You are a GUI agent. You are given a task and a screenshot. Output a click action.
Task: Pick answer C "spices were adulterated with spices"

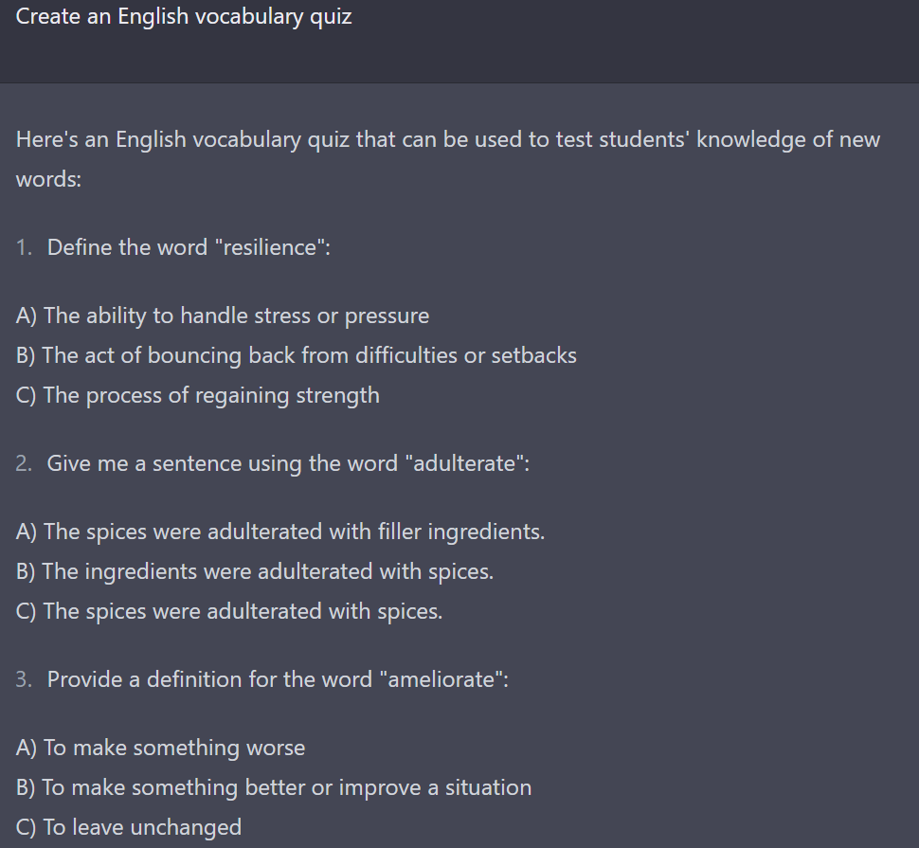(229, 612)
